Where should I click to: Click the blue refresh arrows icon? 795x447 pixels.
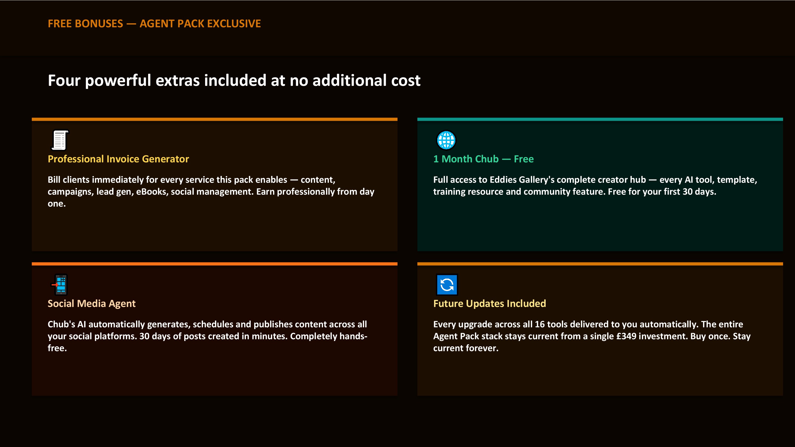(447, 284)
